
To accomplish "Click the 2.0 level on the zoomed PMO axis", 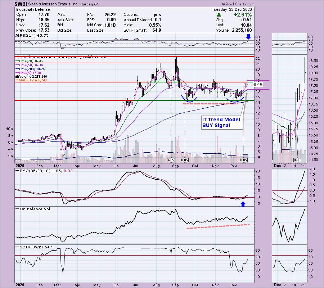I will click(312, 169).
